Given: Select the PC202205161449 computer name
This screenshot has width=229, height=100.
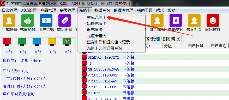Looking at the screenshot, I should coord(102,81).
